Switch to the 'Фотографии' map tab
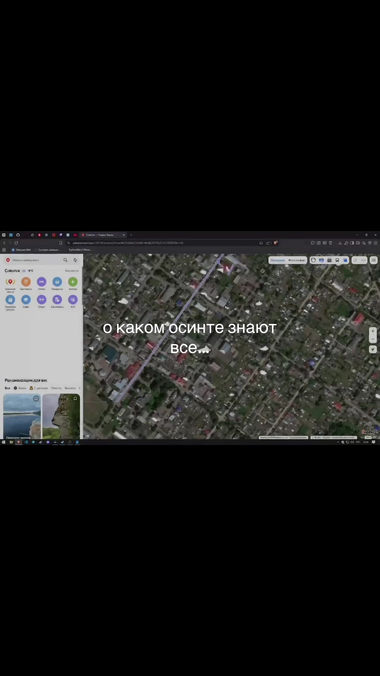 pos(297,260)
